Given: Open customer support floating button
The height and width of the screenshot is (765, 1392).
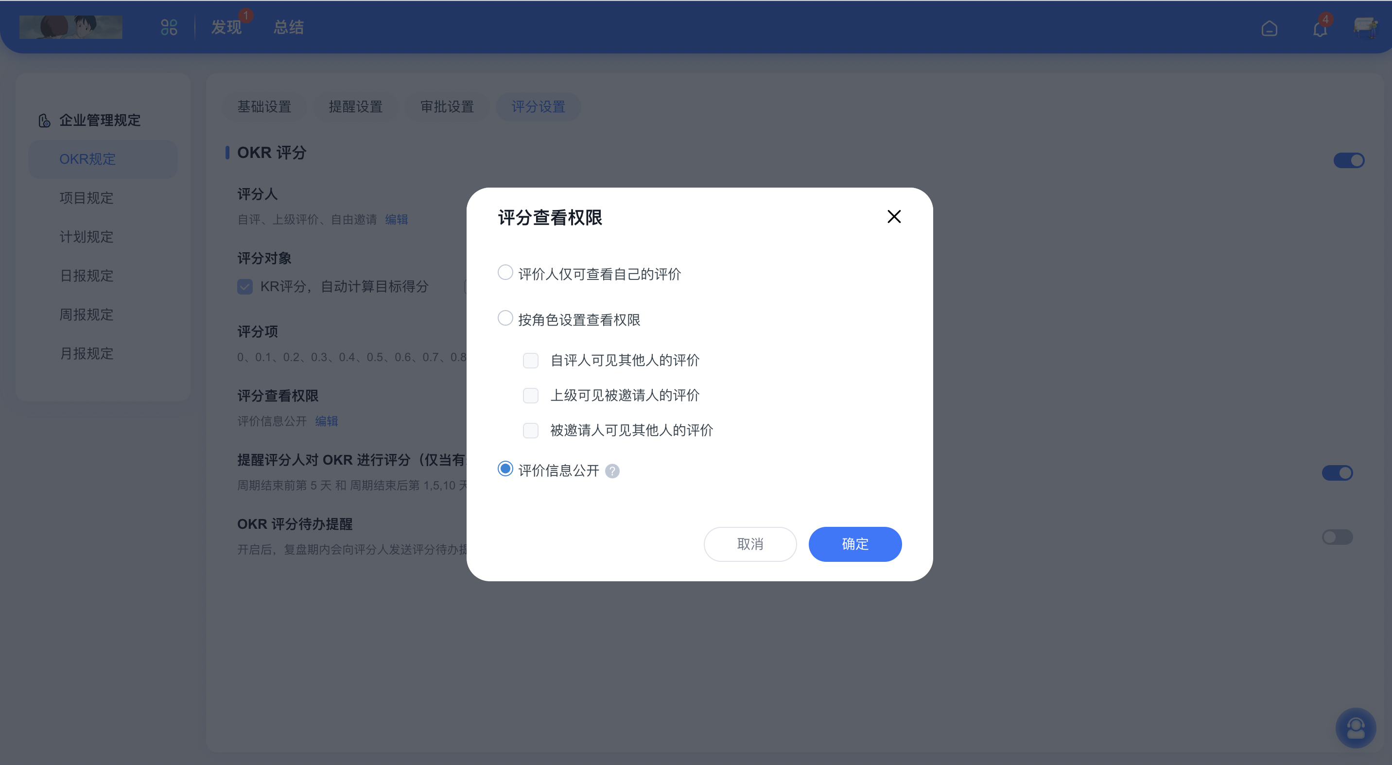Looking at the screenshot, I should coord(1355,728).
